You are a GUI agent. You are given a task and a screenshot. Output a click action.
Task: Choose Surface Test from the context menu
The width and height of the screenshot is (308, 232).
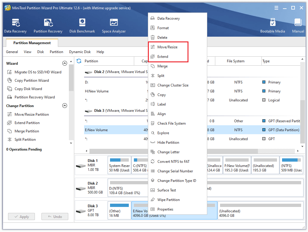pyautogui.click(x=177, y=190)
